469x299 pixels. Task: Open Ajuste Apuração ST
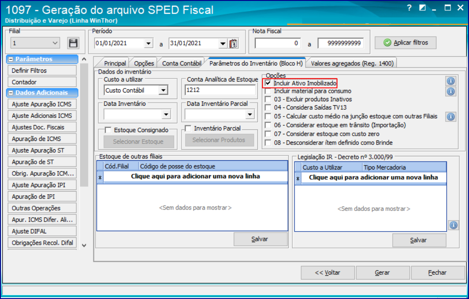[42, 150]
